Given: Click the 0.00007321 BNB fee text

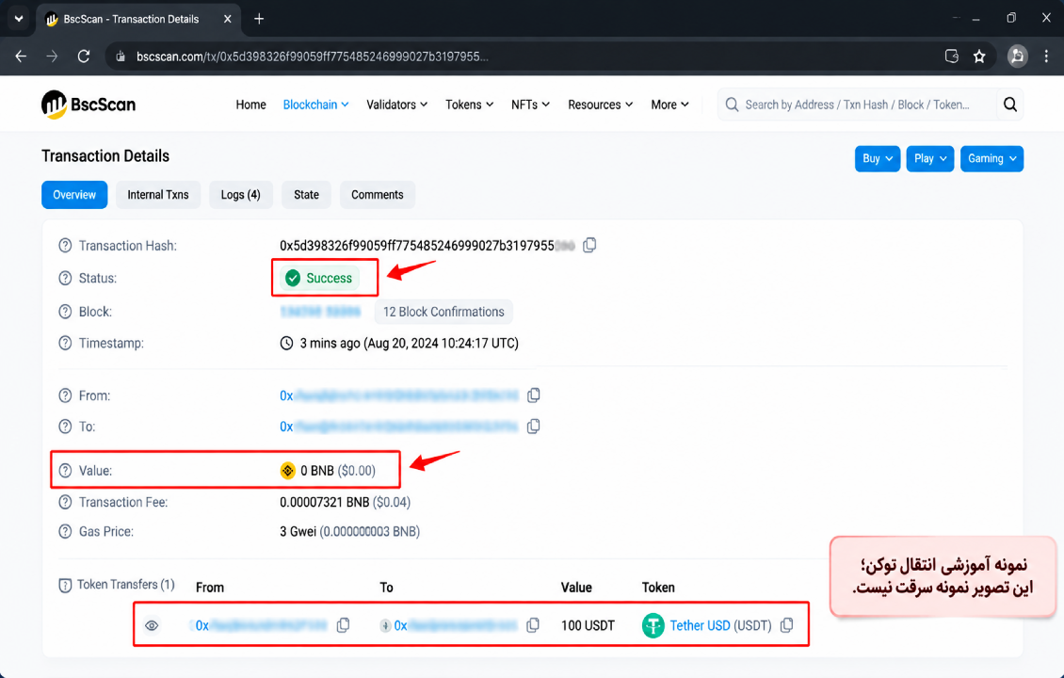Looking at the screenshot, I should (x=324, y=502).
